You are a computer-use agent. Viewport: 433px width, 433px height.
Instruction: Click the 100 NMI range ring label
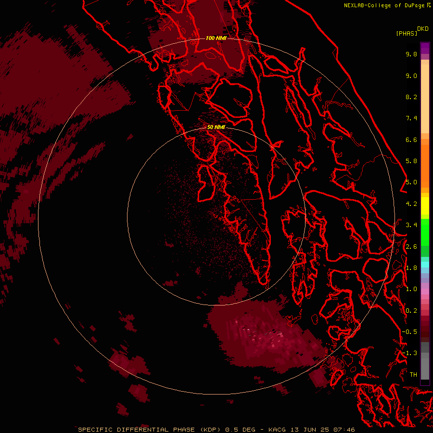coord(216,38)
